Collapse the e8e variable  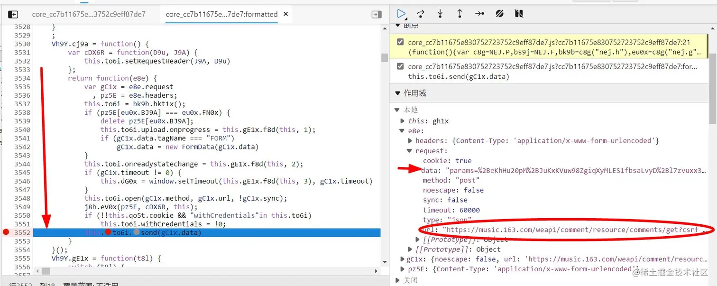click(x=403, y=131)
